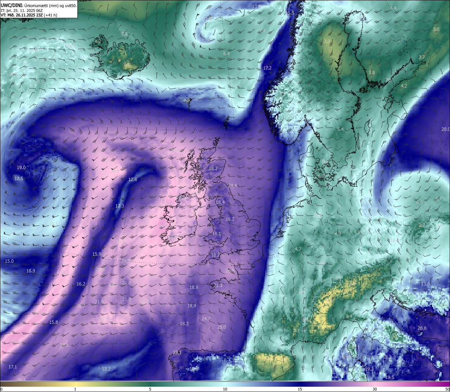The height and width of the screenshot is (392, 450).
Task: Click the color scale tick labeled 1
Action: (x=75, y=389)
